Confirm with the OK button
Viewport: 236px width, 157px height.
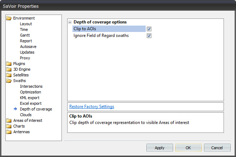coord(188,147)
